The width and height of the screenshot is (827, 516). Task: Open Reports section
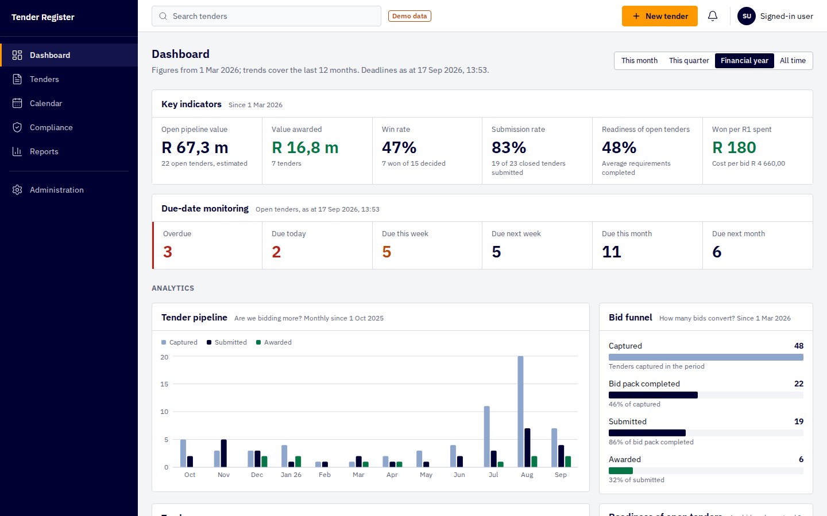click(x=69, y=151)
